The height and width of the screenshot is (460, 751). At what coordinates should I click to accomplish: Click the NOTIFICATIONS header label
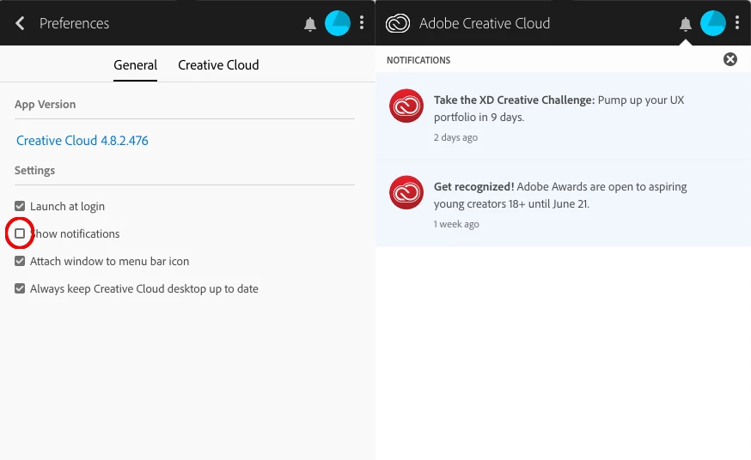[418, 60]
